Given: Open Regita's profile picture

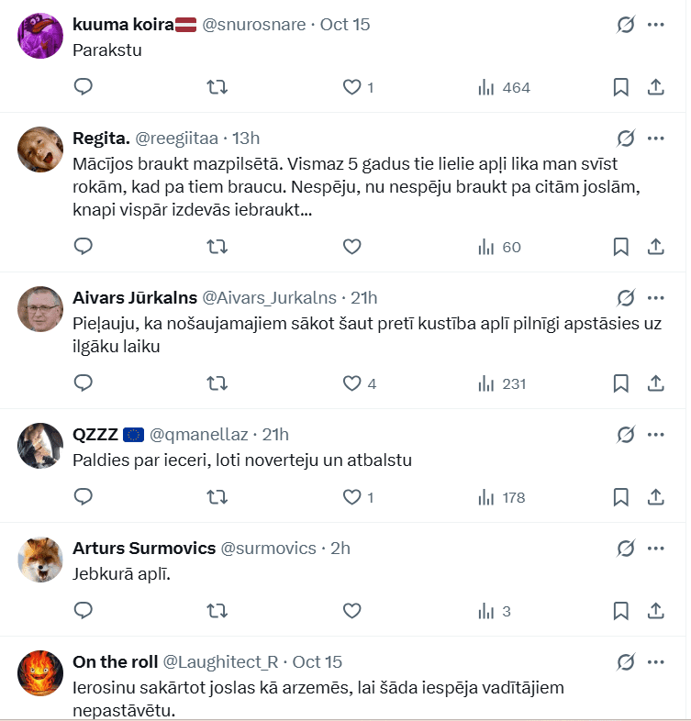Looking at the screenshot, I should click(40, 150).
